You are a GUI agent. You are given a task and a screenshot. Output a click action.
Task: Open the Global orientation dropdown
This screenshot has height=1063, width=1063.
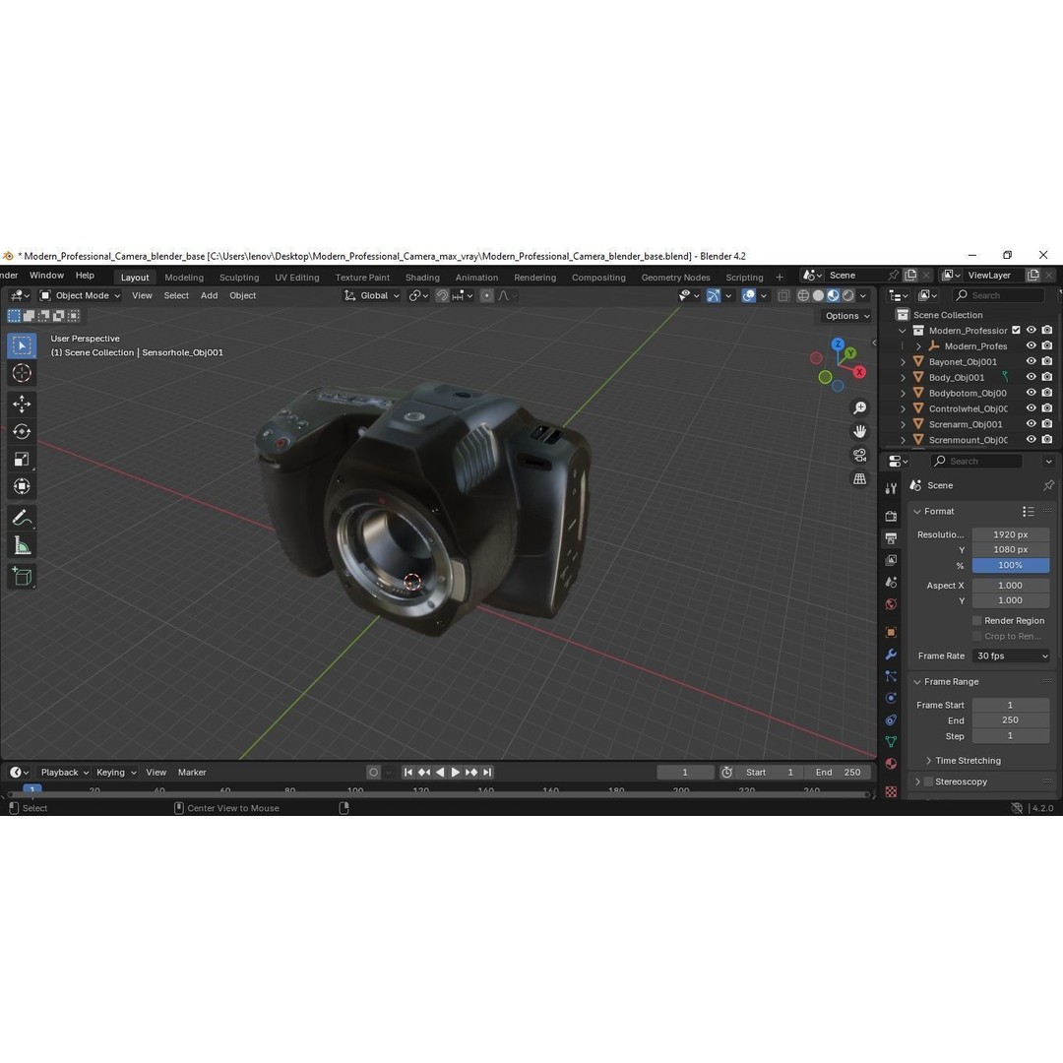click(x=371, y=295)
